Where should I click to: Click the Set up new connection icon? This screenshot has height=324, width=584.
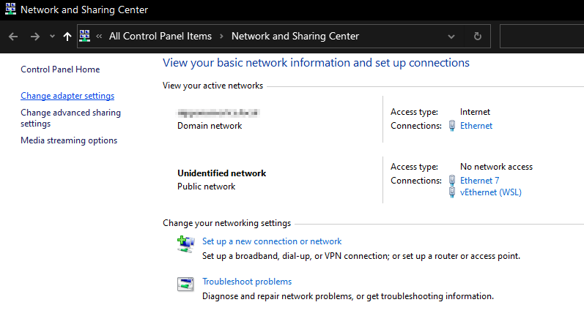(185, 244)
